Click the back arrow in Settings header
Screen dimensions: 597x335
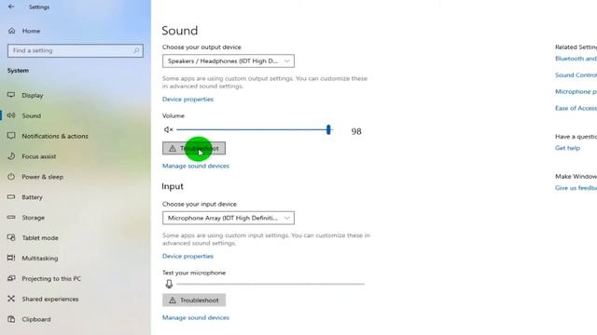pyautogui.click(x=11, y=7)
